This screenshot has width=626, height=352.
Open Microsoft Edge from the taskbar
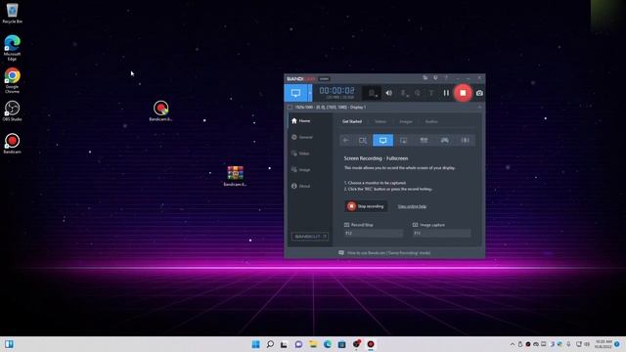[x=328, y=344]
